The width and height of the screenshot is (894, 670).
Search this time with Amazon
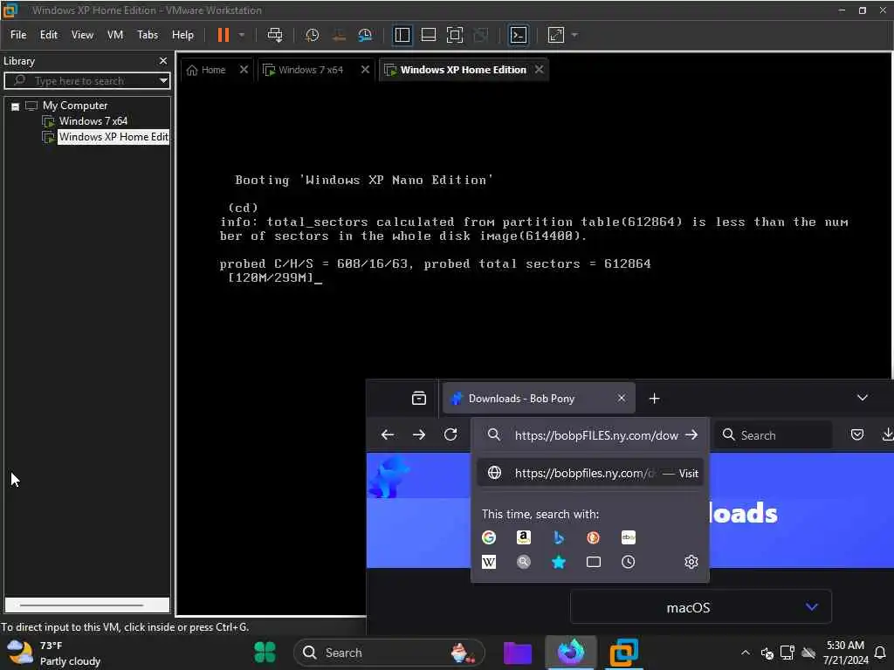pyautogui.click(x=524, y=537)
